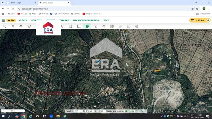Image resolution: width=212 pixels, height=119 pixels.
Task: Open Excel from the Windows taskbar
Action: pos(65,116)
